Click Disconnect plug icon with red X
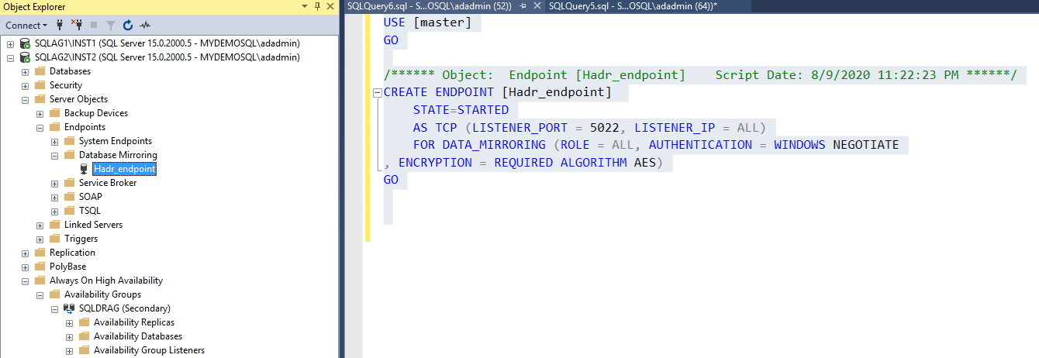 (76, 25)
